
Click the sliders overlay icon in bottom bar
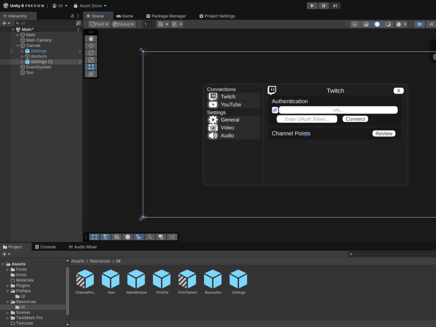click(106, 237)
